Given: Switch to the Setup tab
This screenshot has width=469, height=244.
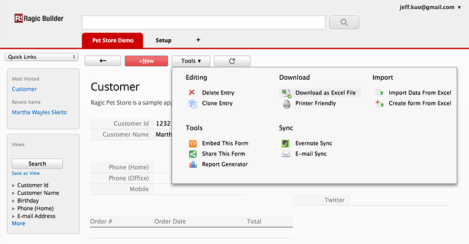Looking at the screenshot, I should coord(164,40).
